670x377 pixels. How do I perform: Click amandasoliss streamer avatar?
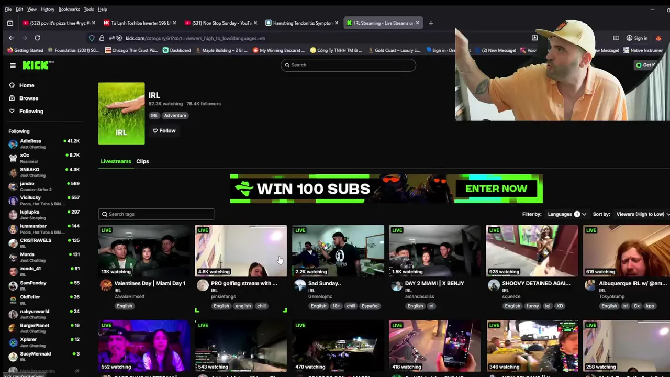click(x=397, y=285)
